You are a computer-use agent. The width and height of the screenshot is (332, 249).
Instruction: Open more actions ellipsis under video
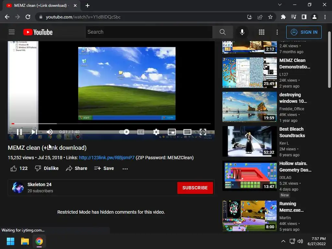125,169
